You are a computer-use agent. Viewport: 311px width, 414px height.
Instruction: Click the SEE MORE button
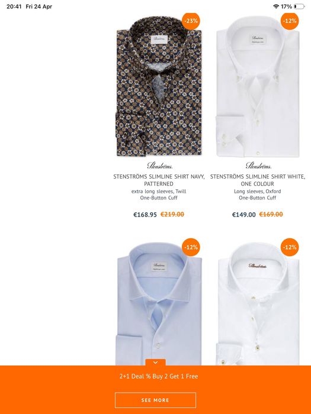coord(155,400)
